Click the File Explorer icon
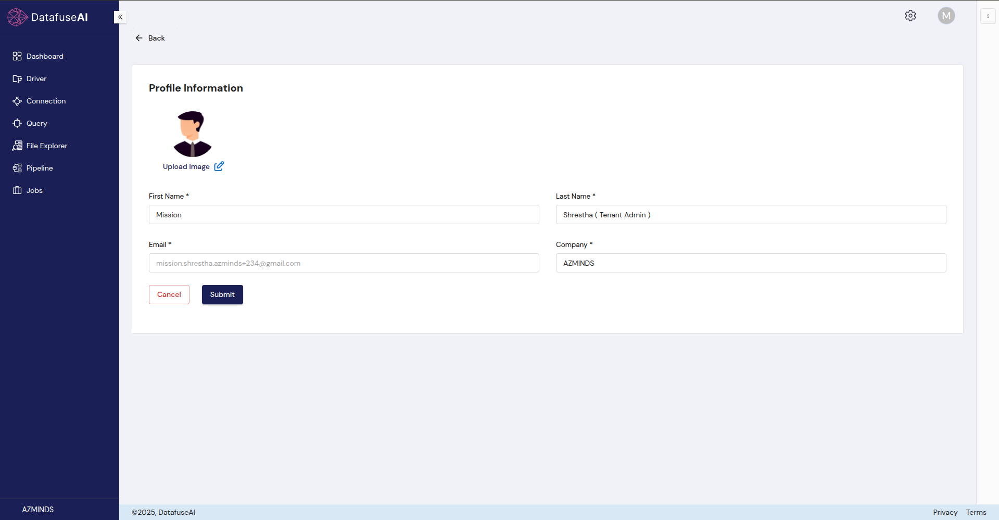 click(x=17, y=146)
